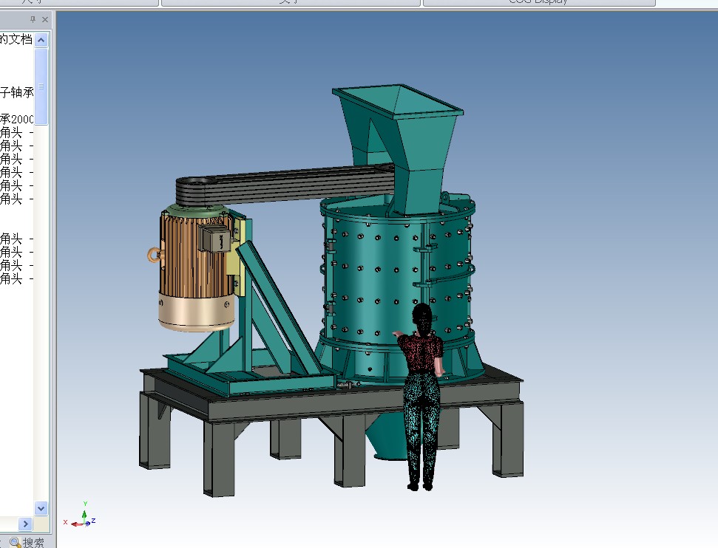Viewport: 718px width, 548px height.
Task: Click the tree list scroll-up arrow
Action: point(41,41)
